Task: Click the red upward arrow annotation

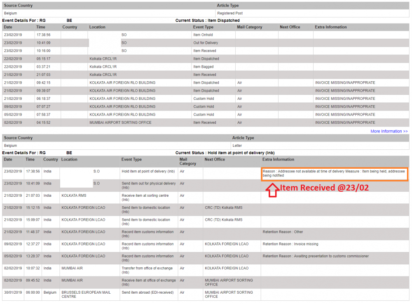Action: [x=272, y=190]
